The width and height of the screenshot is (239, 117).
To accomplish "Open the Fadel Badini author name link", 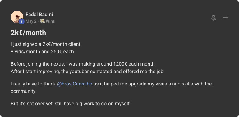I will [x=39, y=15].
